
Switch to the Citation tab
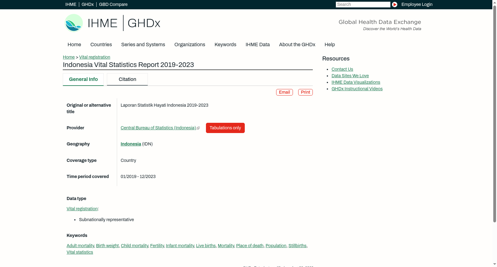click(127, 79)
